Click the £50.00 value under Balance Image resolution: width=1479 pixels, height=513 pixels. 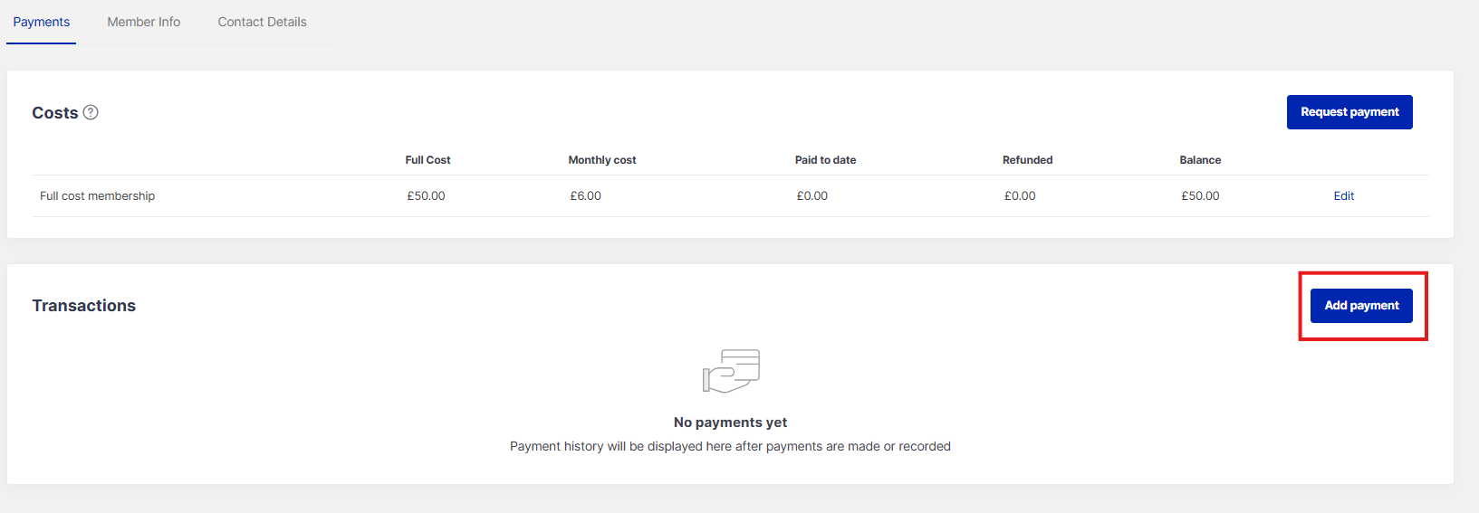pyautogui.click(x=1200, y=196)
